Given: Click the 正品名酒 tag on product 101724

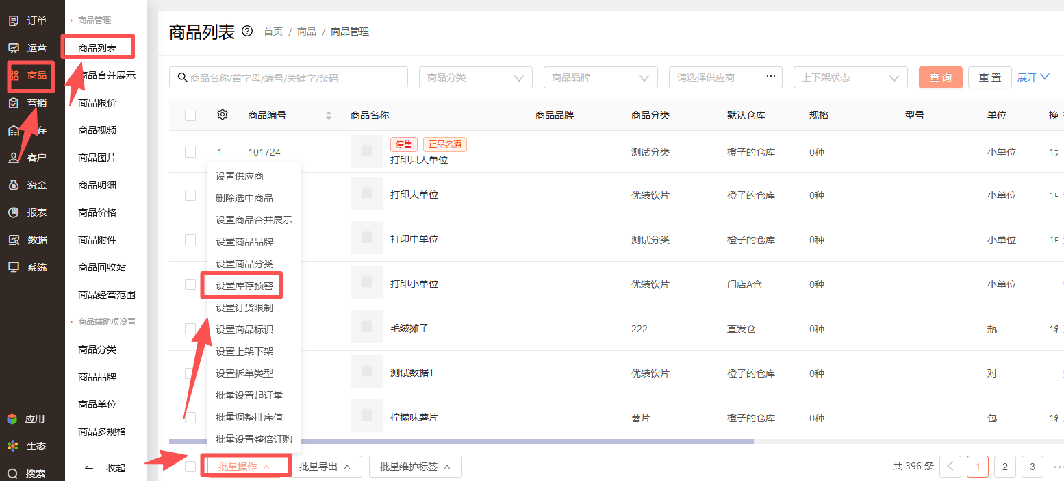Looking at the screenshot, I should [x=445, y=144].
